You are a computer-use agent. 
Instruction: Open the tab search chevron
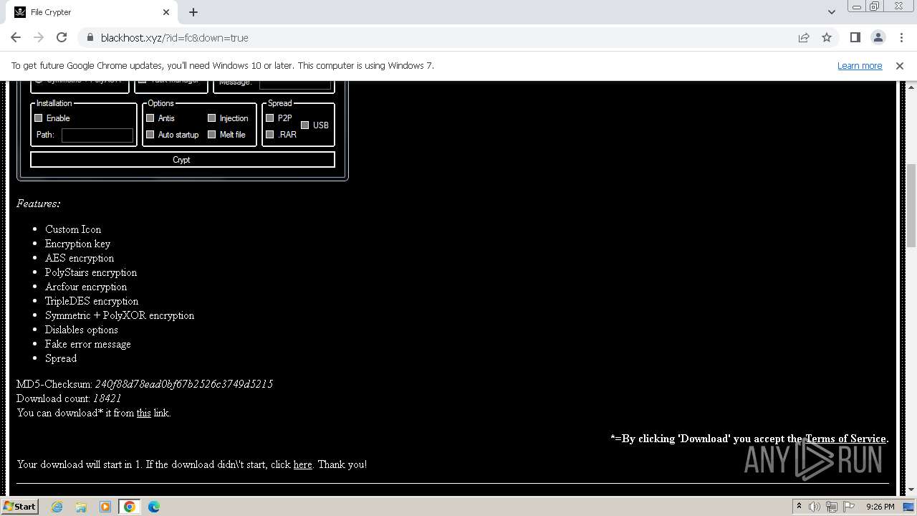point(831,12)
